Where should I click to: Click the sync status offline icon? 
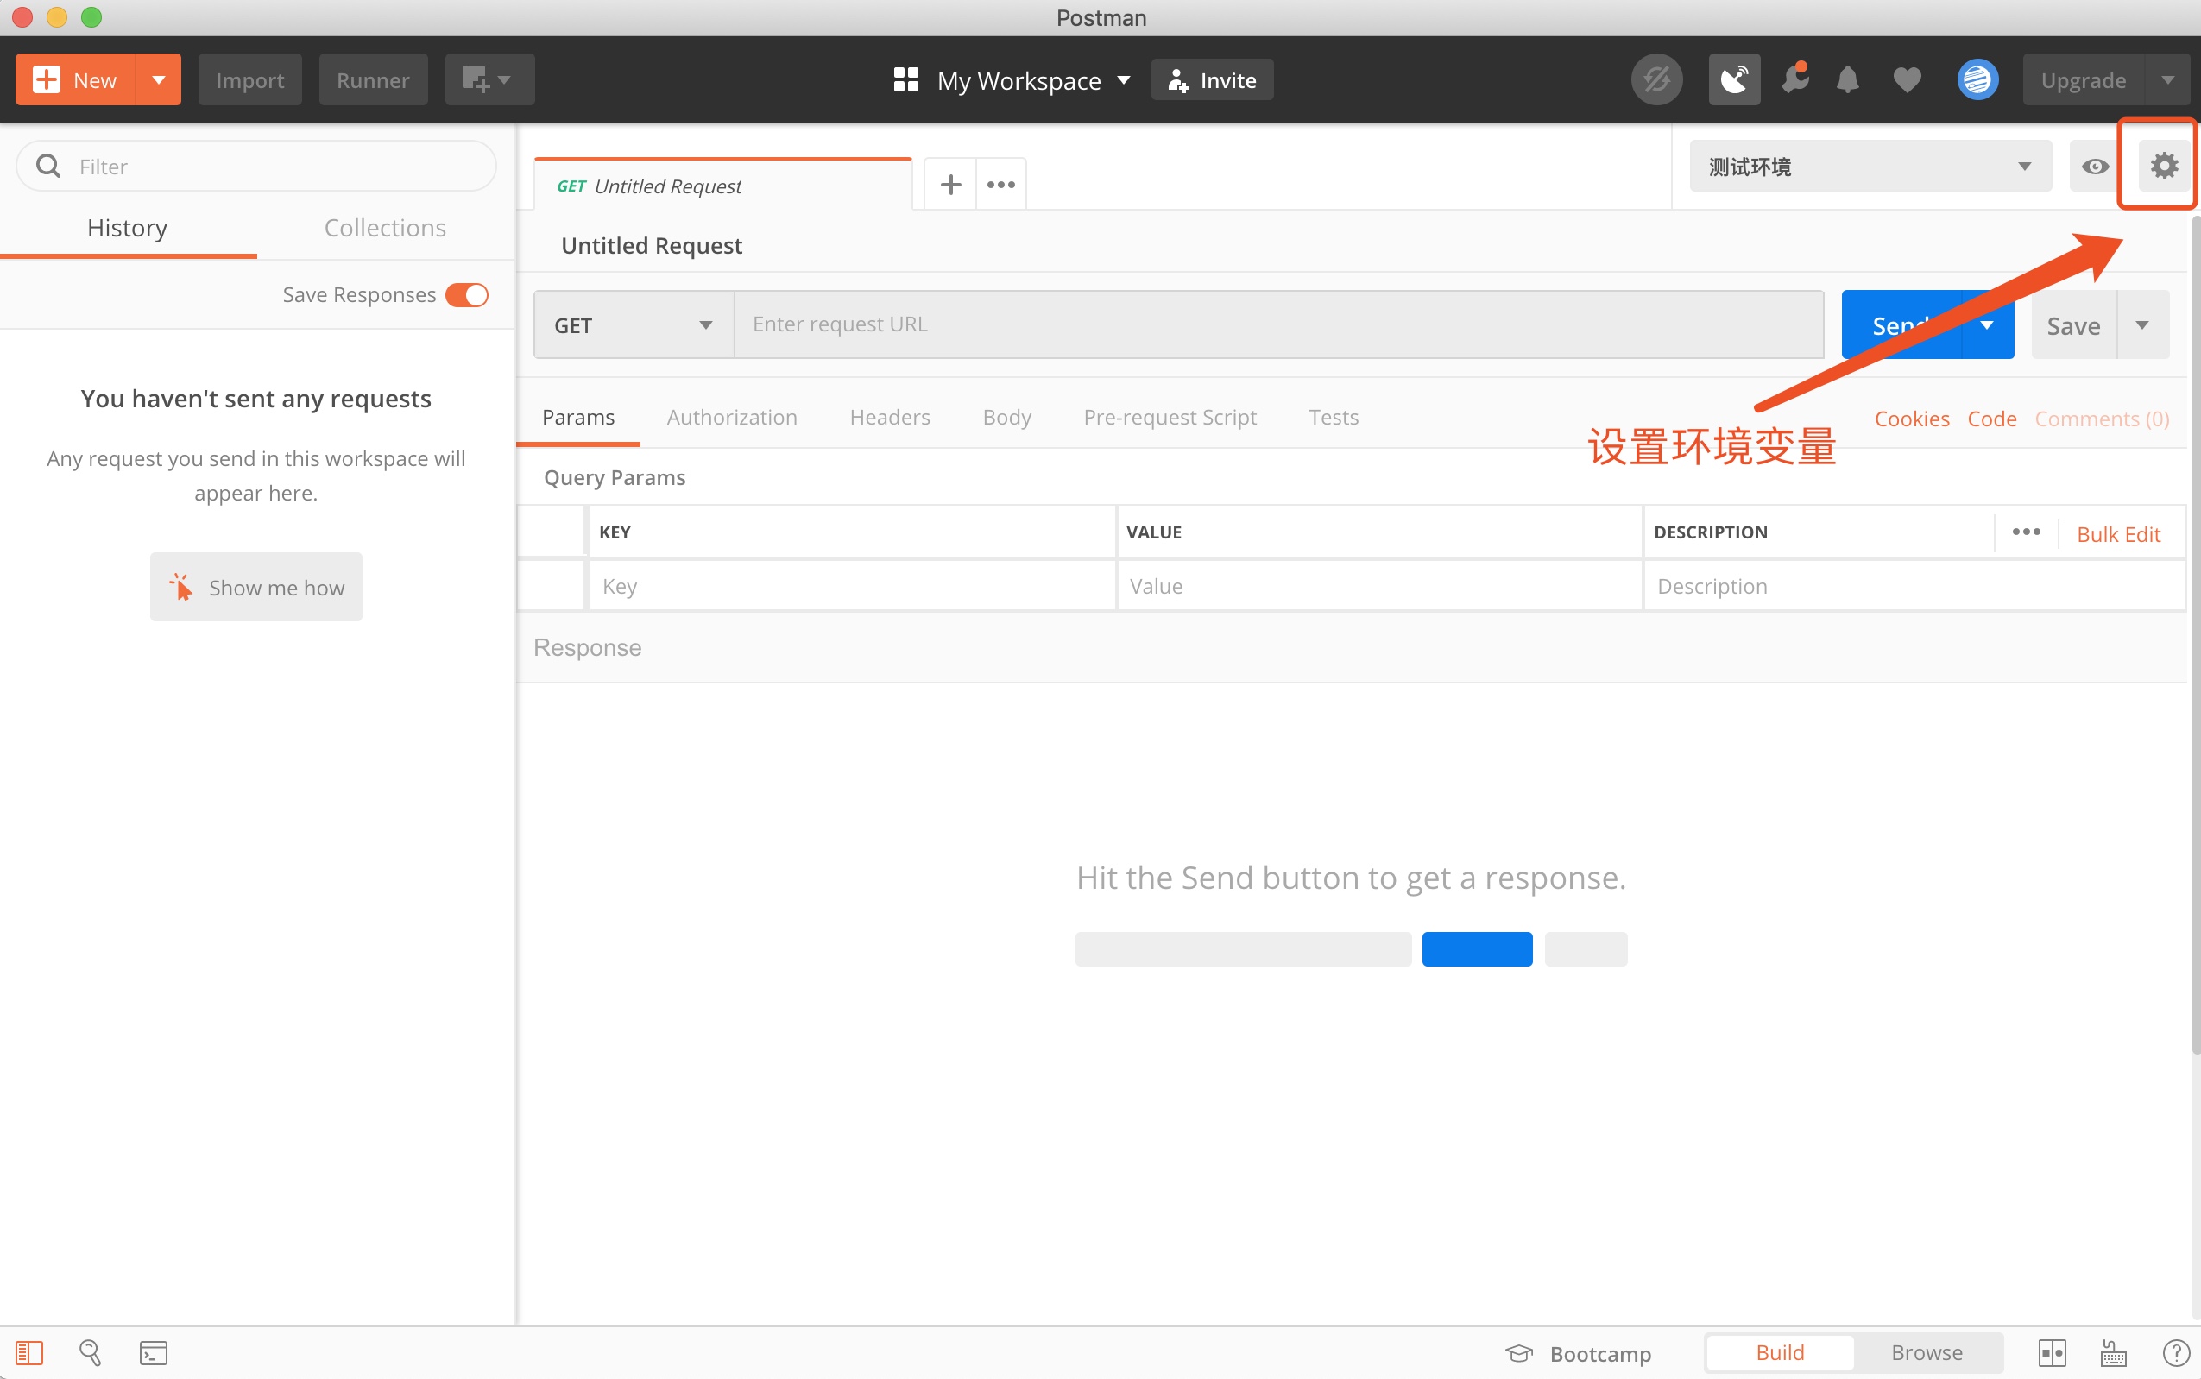1656,79
